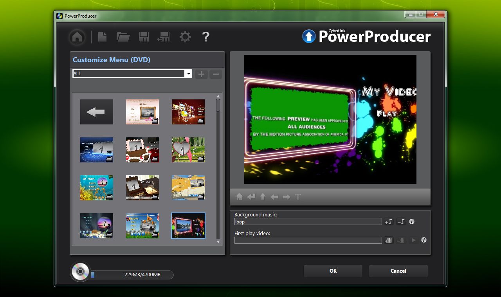Remove first play video with minus-film icon
The width and height of the screenshot is (501, 297).
[x=401, y=240]
